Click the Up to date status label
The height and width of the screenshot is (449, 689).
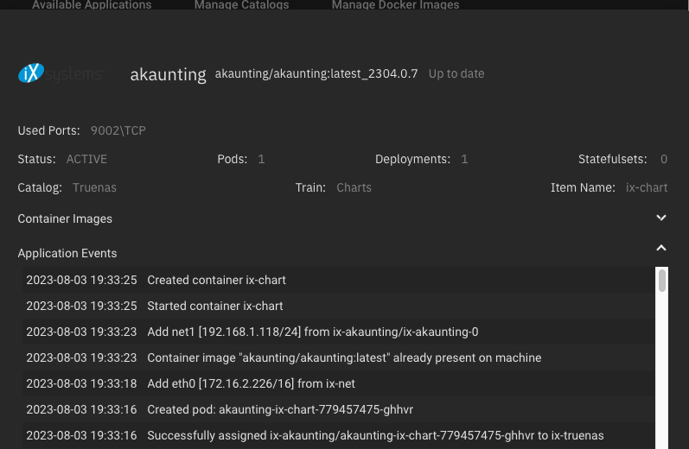456,73
